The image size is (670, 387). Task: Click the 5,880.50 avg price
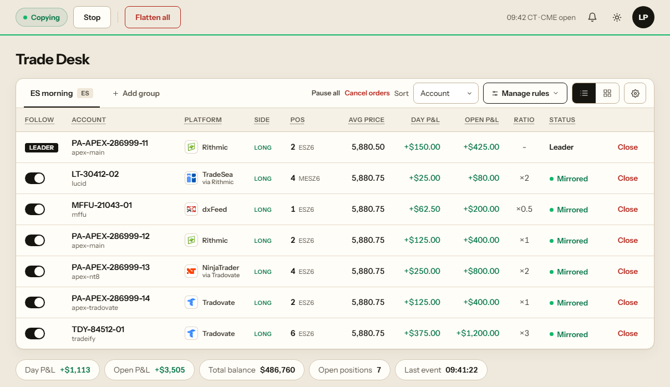tap(368, 147)
